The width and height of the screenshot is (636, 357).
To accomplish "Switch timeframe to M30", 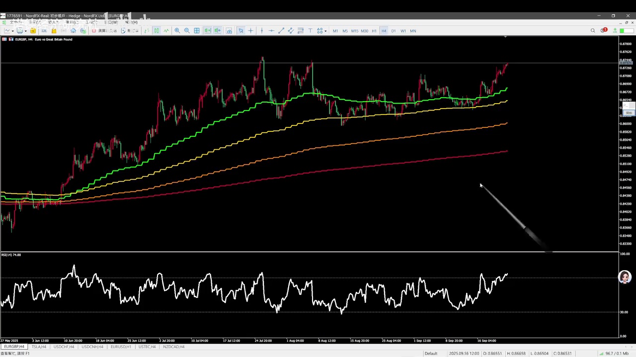I will point(365,31).
